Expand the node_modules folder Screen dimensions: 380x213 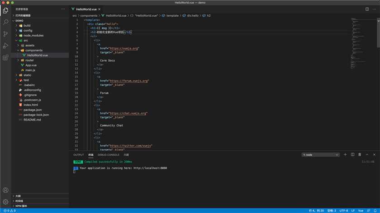coord(33,35)
